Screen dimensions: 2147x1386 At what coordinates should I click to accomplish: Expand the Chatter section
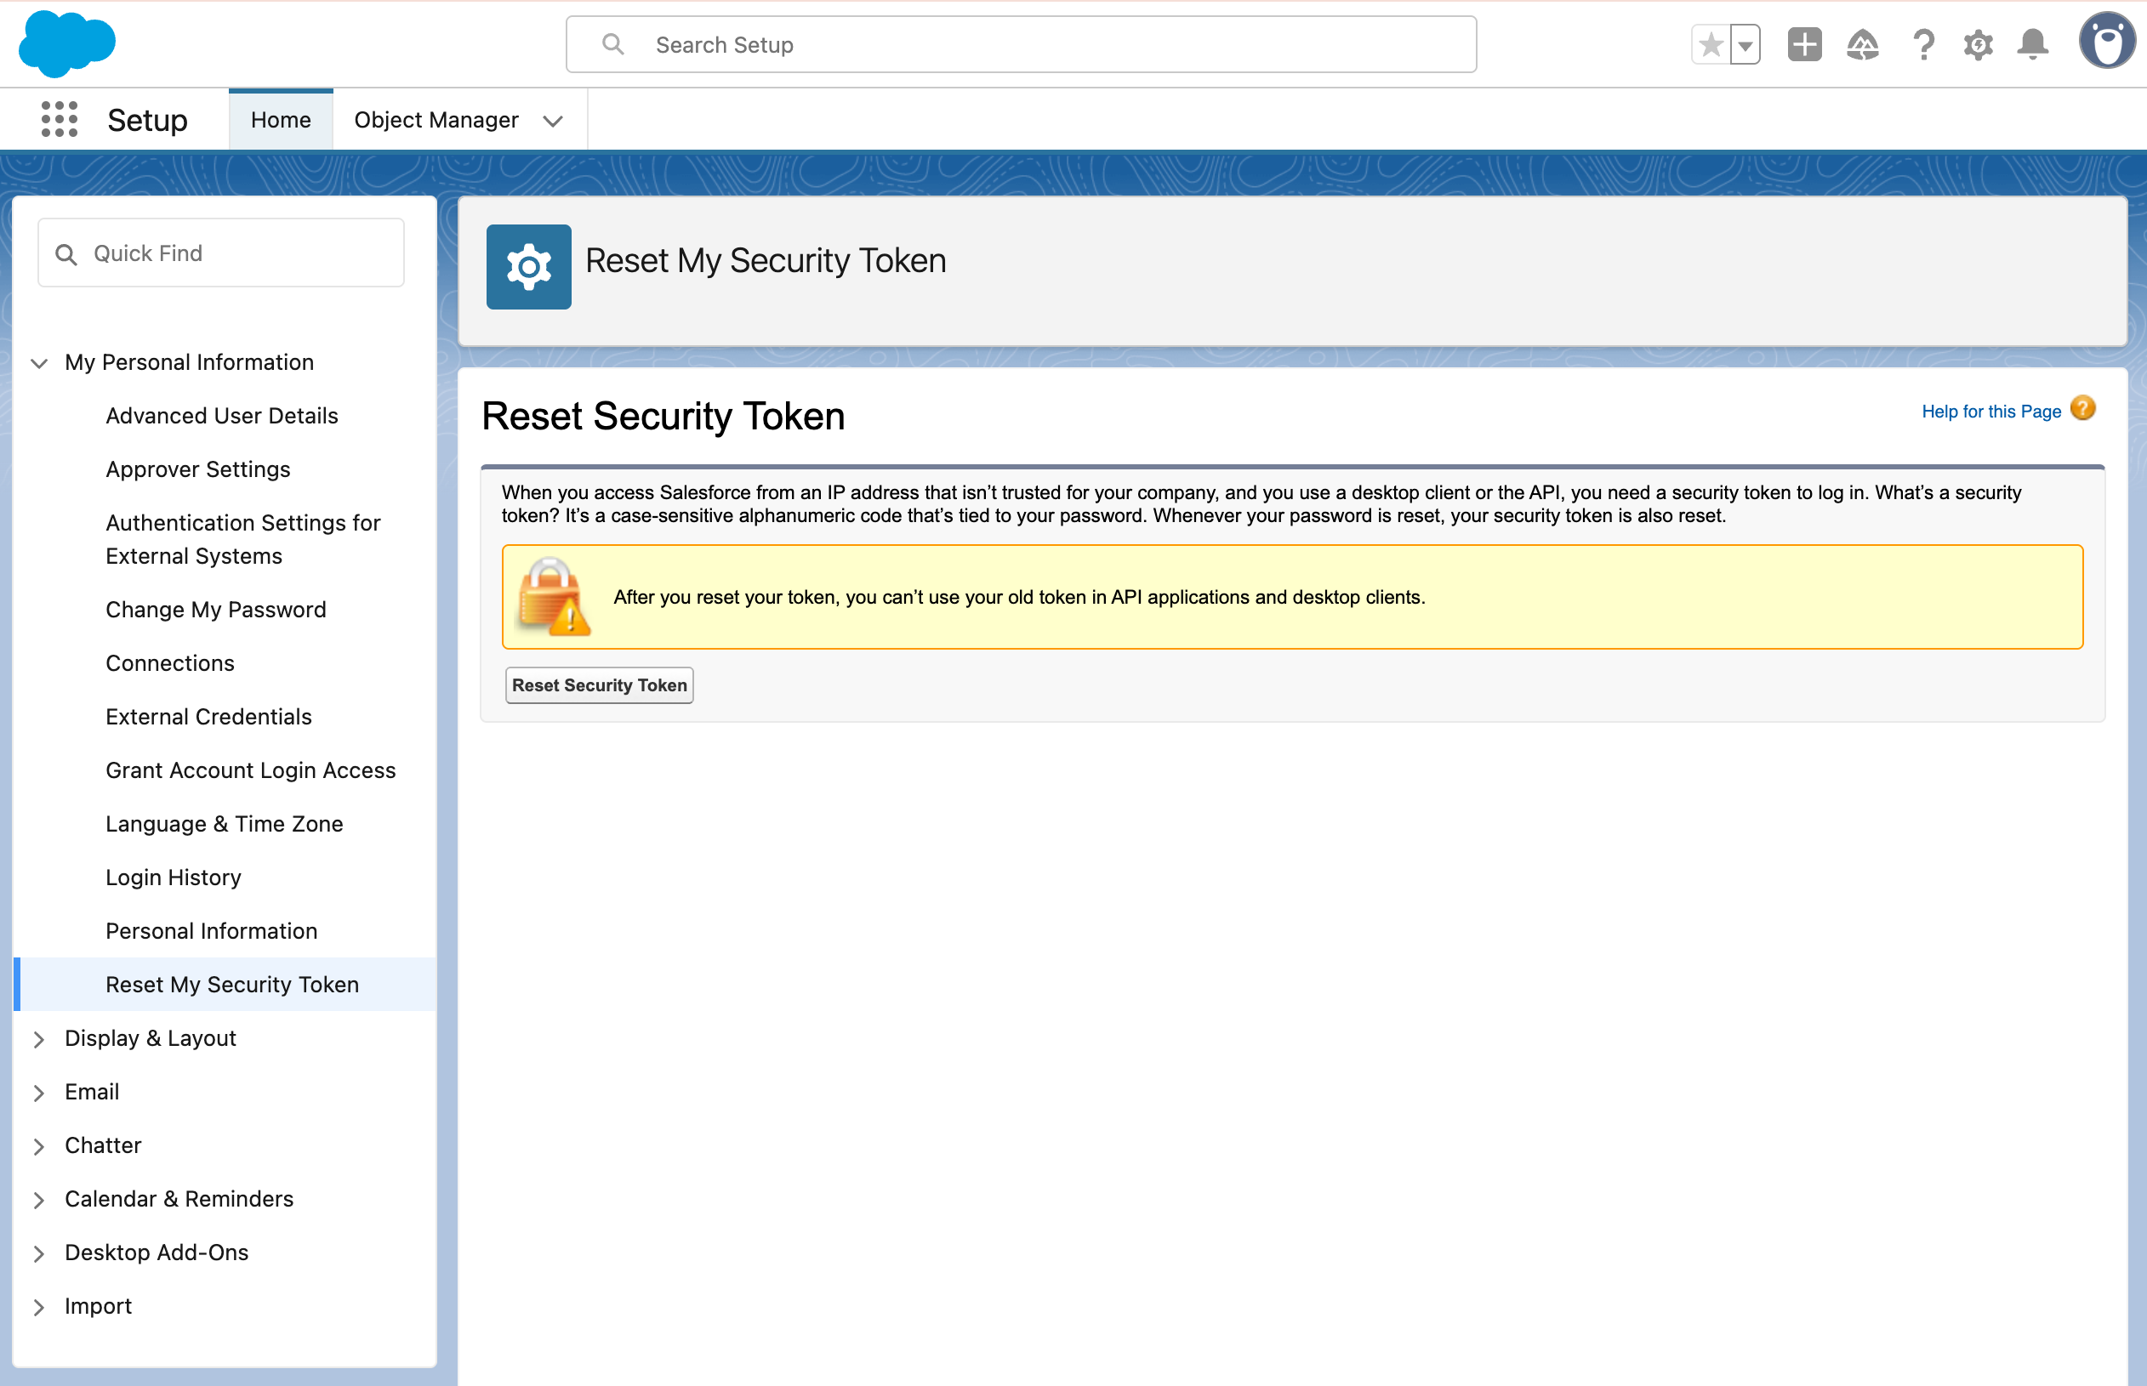click(x=39, y=1145)
